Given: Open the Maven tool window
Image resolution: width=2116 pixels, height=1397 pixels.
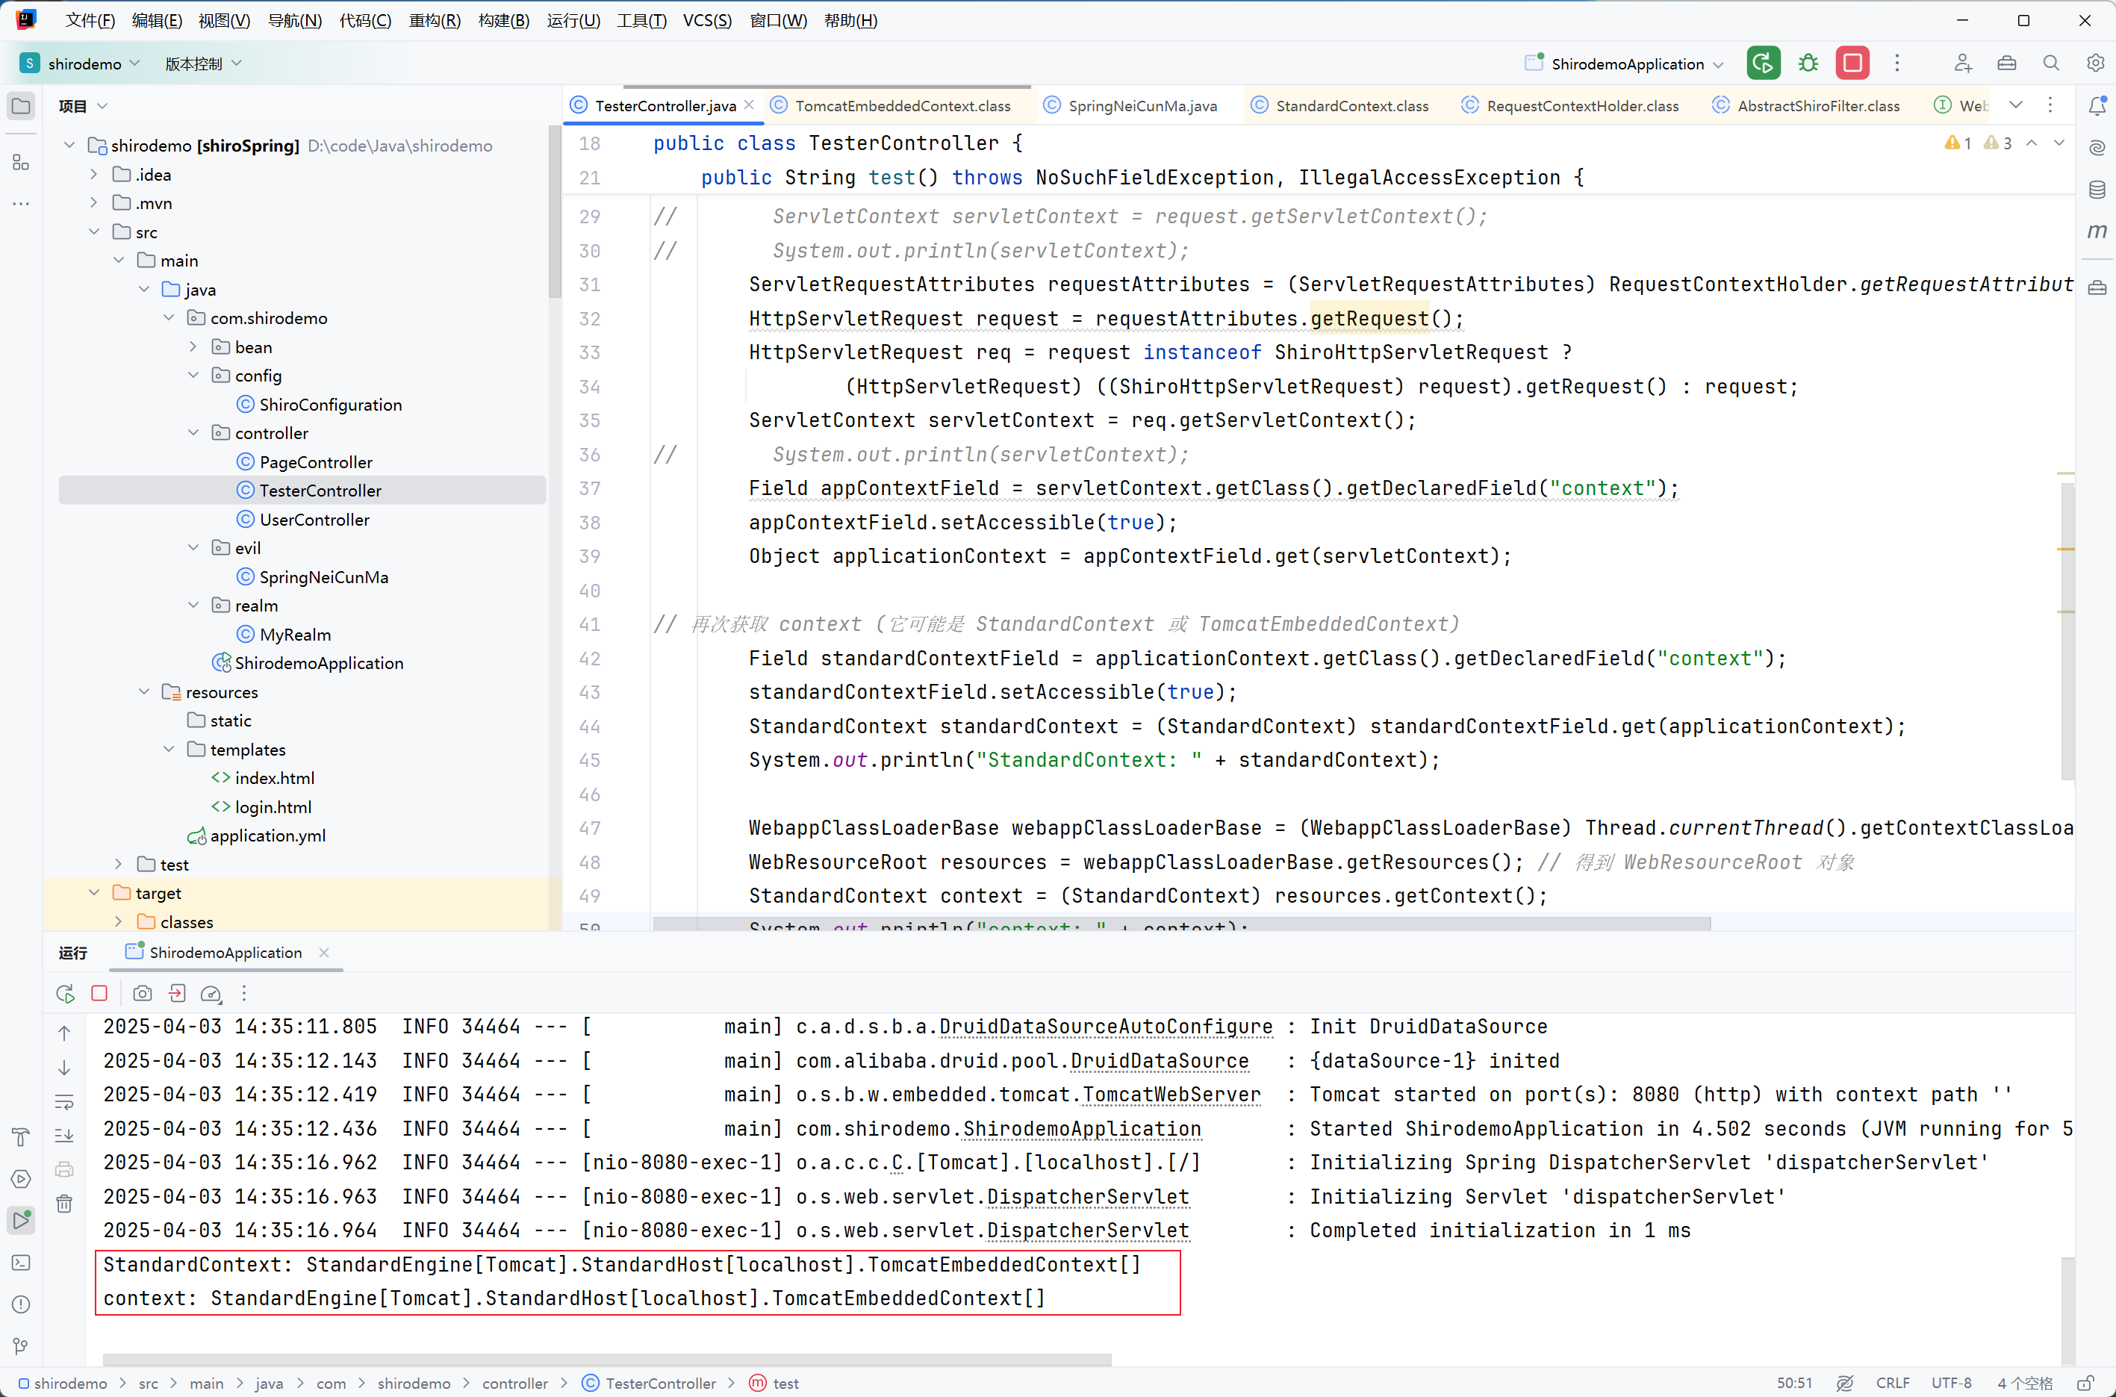Looking at the screenshot, I should pyautogui.click(x=2097, y=231).
